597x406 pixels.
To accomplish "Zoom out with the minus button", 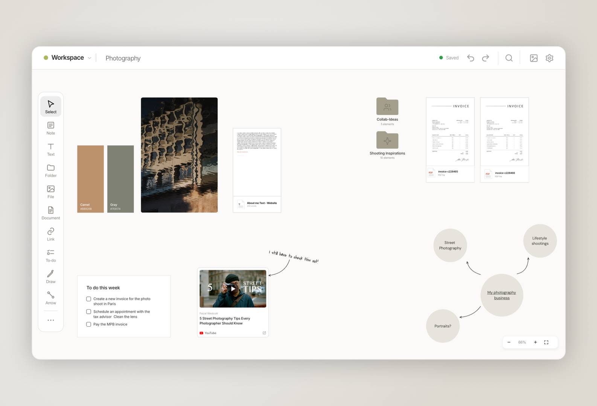I will pos(509,342).
